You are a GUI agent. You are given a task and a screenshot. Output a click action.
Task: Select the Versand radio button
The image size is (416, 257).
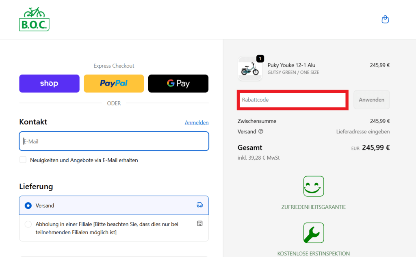click(x=28, y=206)
